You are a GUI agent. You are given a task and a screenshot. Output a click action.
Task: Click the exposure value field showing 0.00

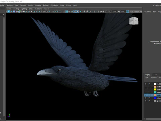[114, 11]
